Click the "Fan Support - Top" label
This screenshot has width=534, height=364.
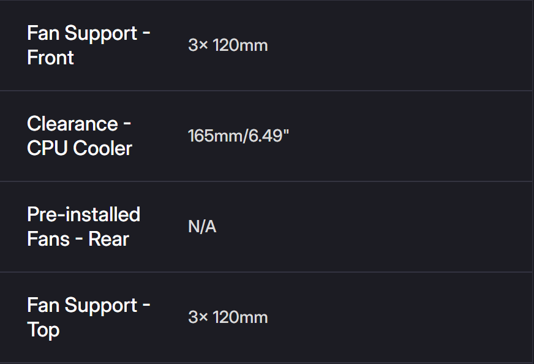click(89, 317)
